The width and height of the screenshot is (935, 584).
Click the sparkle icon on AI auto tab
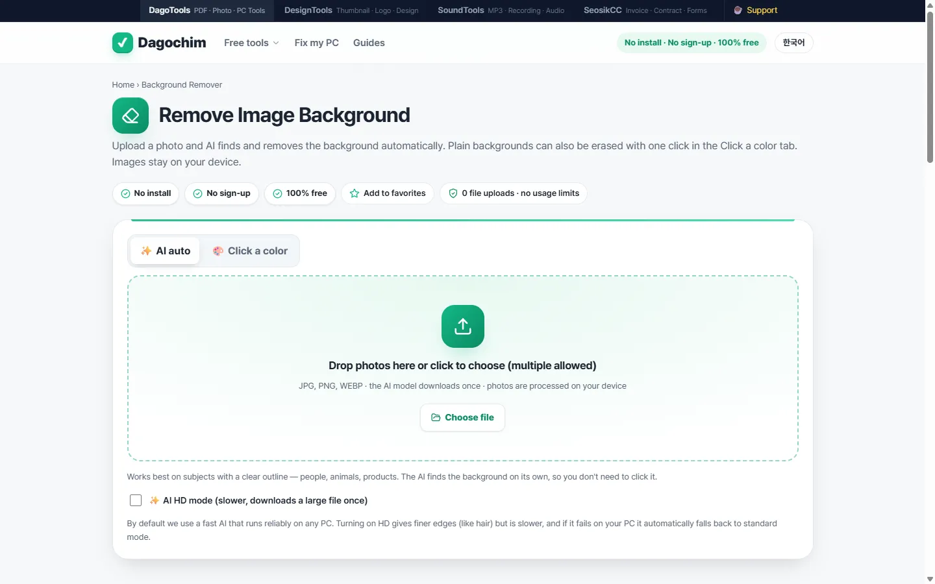click(x=146, y=251)
